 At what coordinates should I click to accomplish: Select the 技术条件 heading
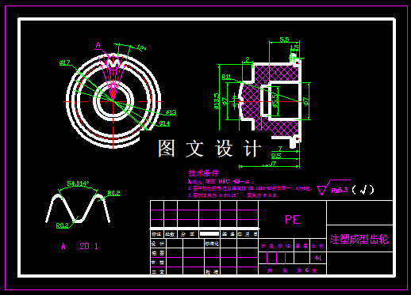pos(204,173)
